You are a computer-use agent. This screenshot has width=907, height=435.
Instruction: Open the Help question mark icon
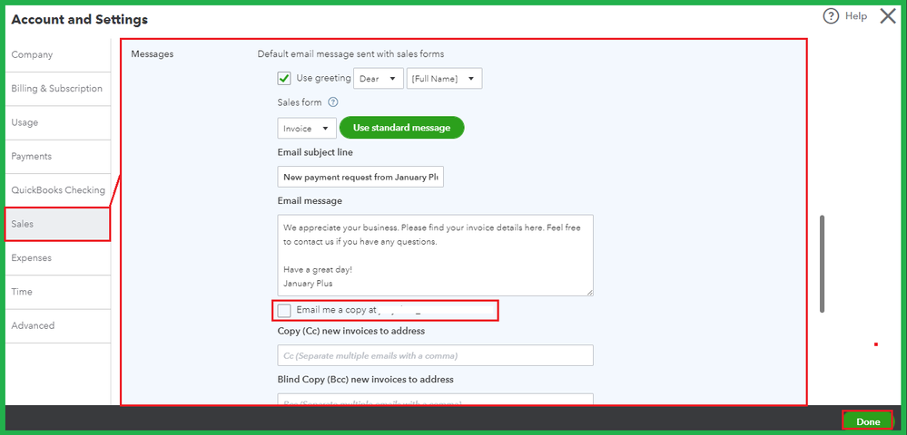[x=831, y=16]
